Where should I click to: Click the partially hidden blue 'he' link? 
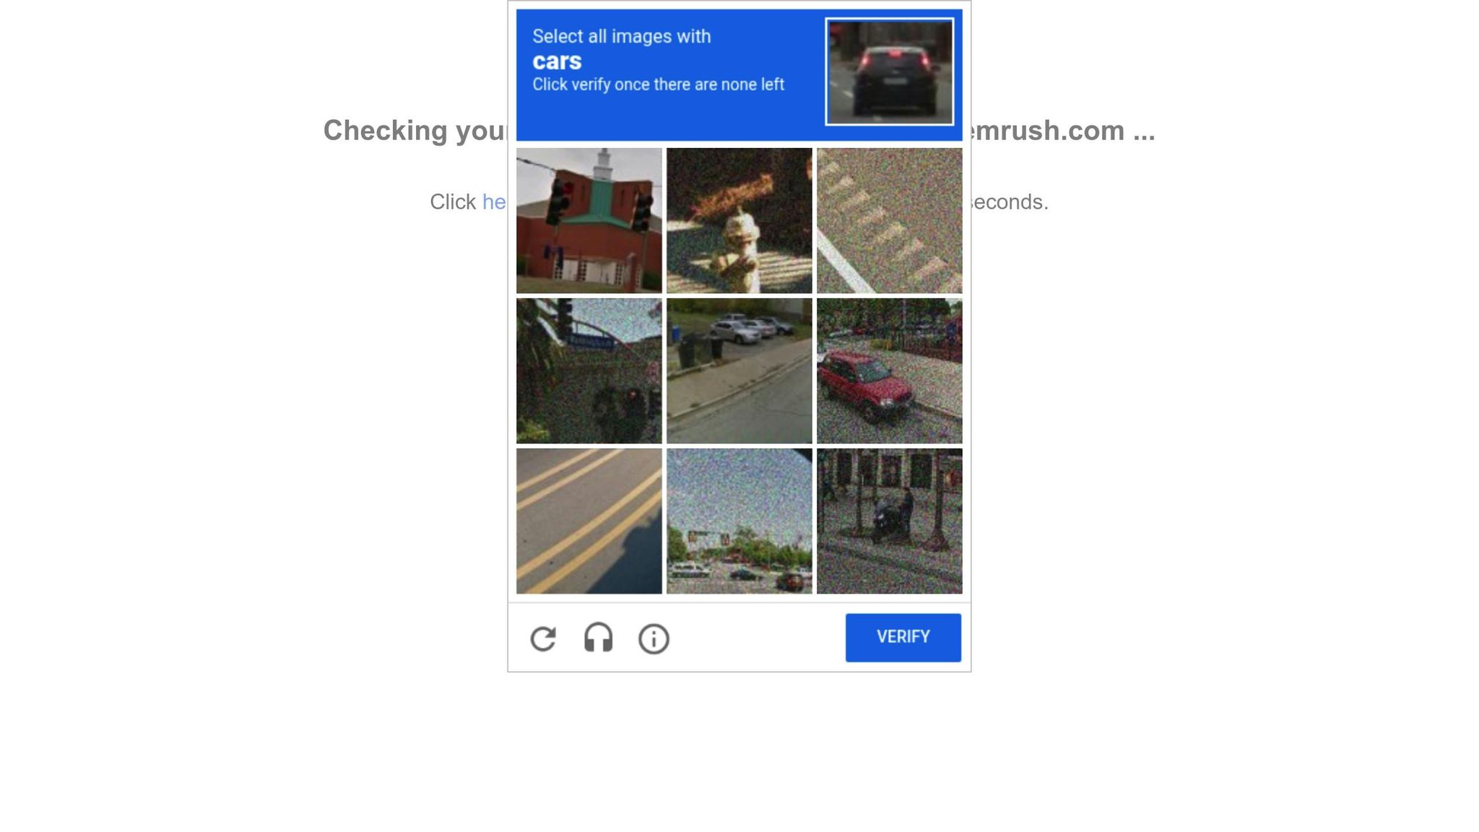[x=494, y=201]
